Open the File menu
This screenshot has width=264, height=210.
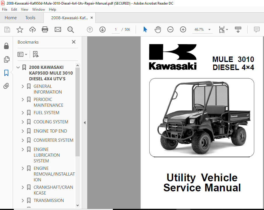(x=5, y=9)
